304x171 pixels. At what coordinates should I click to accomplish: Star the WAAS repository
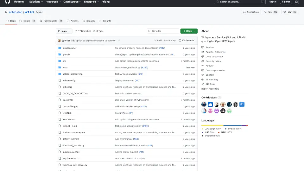point(290,12)
